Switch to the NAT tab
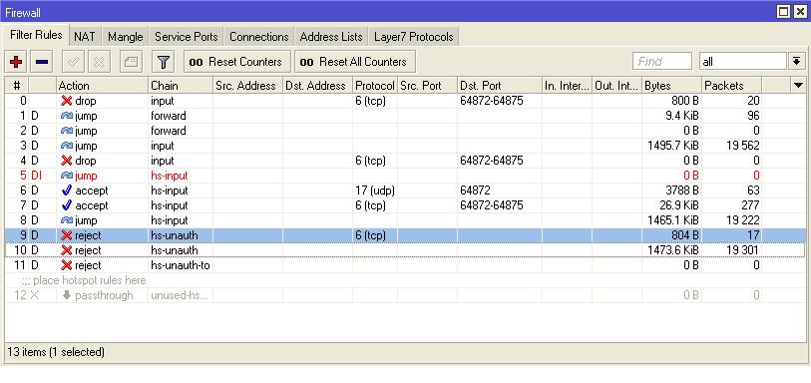 point(85,37)
